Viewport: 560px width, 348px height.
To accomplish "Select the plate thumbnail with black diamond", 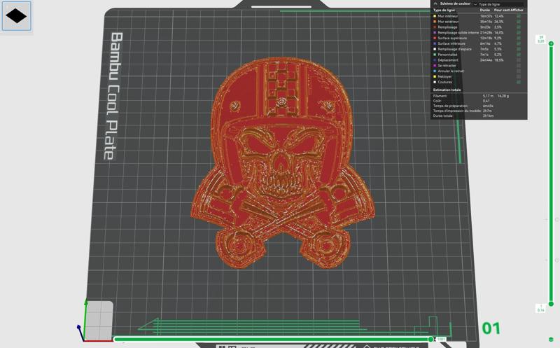I will tap(16, 16).
